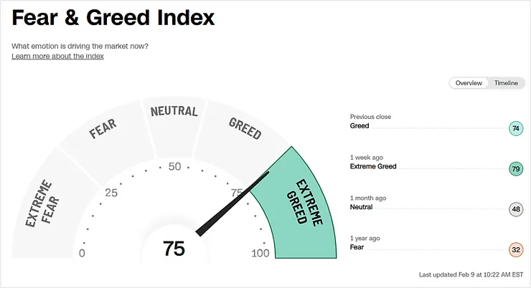Open Learn more about the index link
The image size is (531, 288).
[57, 56]
